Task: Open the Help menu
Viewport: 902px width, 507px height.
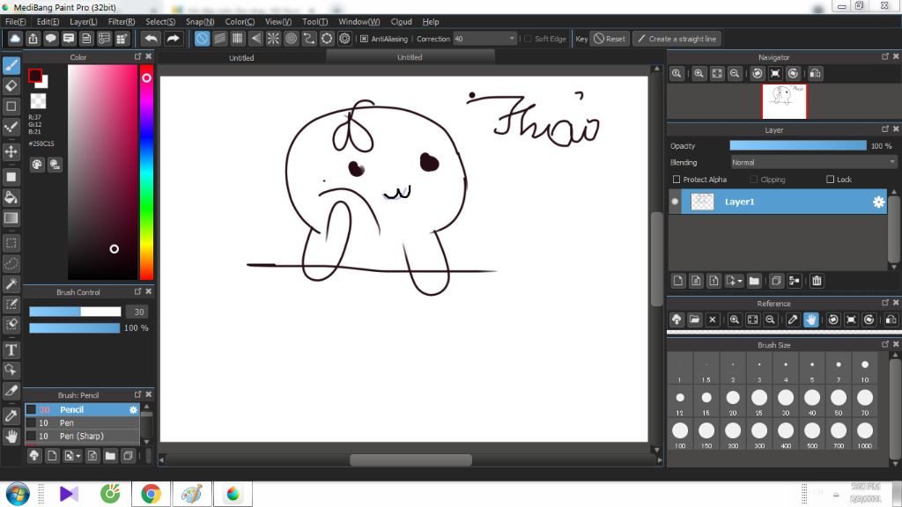Action: click(430, 22)
